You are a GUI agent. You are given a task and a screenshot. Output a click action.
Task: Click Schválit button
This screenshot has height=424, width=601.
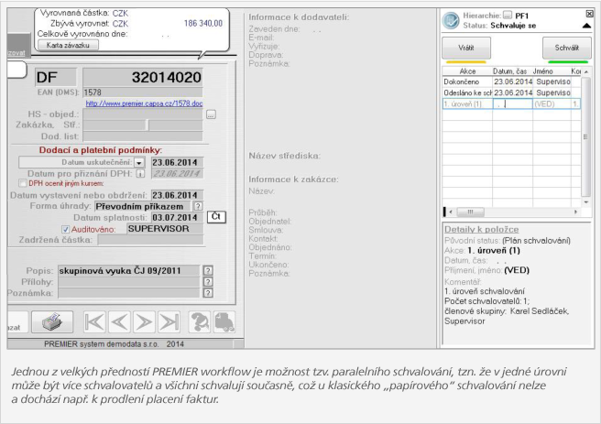coord(567,48)
